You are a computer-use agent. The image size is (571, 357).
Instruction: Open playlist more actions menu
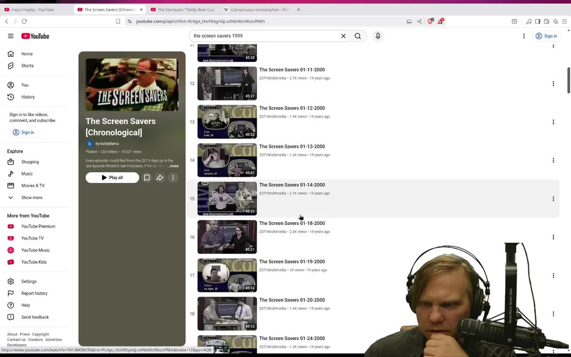(x=173, y=178)
